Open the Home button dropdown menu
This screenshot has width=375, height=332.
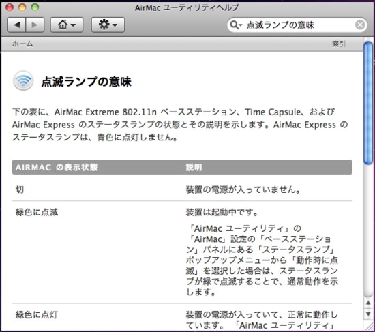tap(67, 25)
